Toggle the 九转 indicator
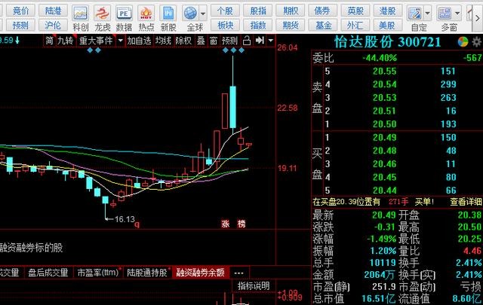Image resolution: width=483 pixels, height=305 pixels. (x=66, y=41)
